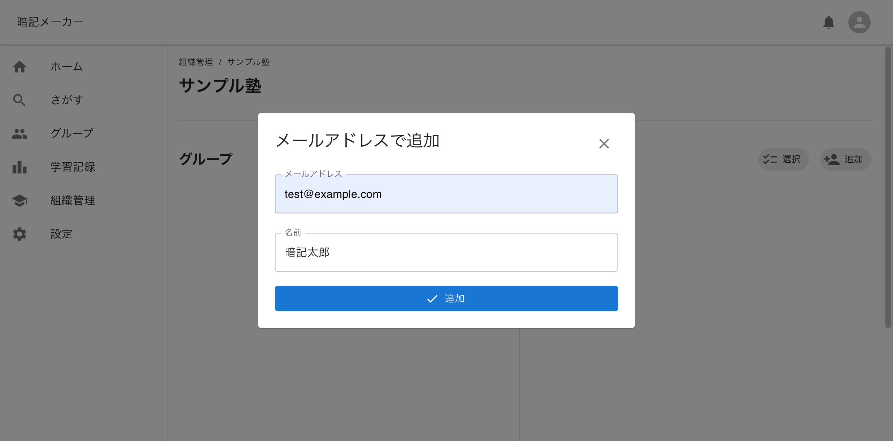
Task: Click the 組織管理 graduation cap icon
Action: (20, 200)
